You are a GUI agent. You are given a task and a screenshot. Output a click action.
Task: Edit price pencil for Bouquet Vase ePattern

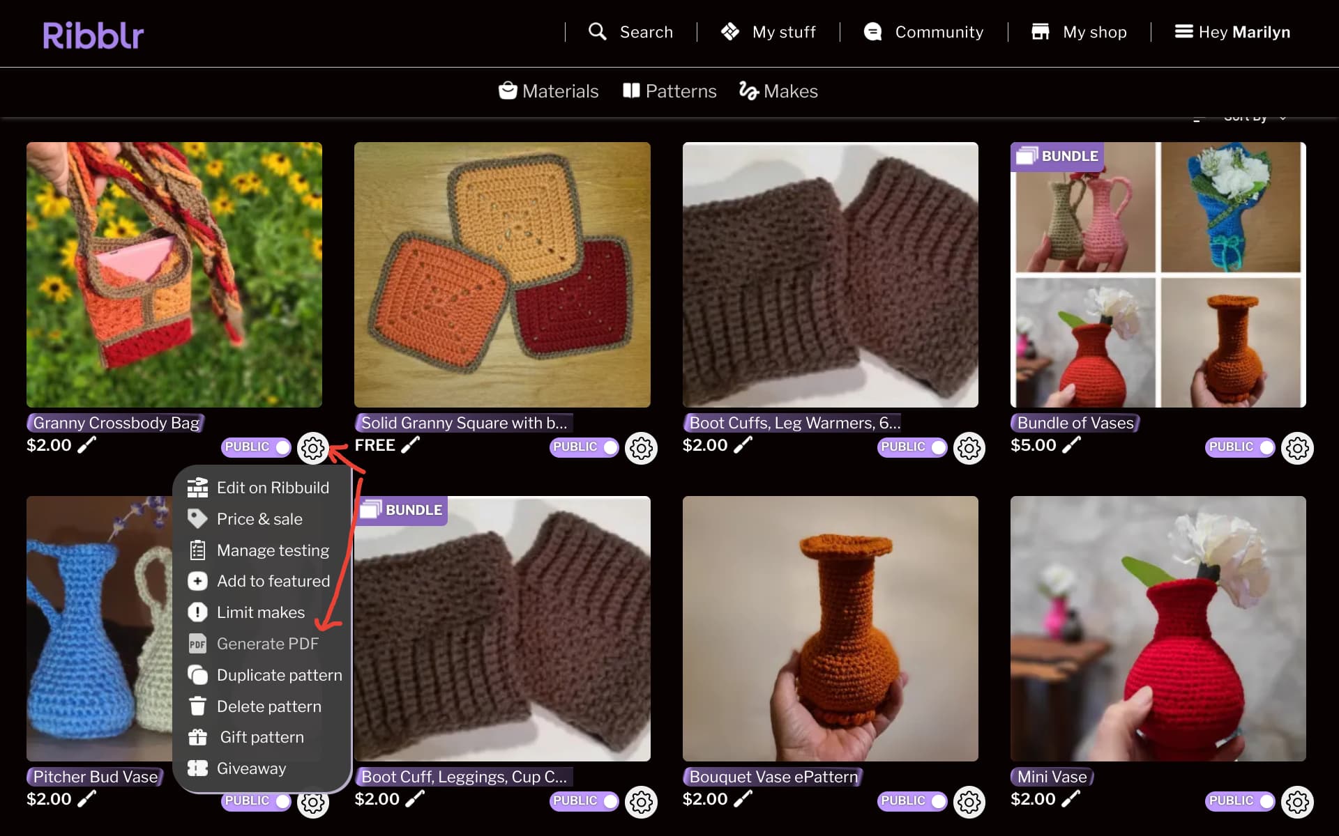pos(743,798)
